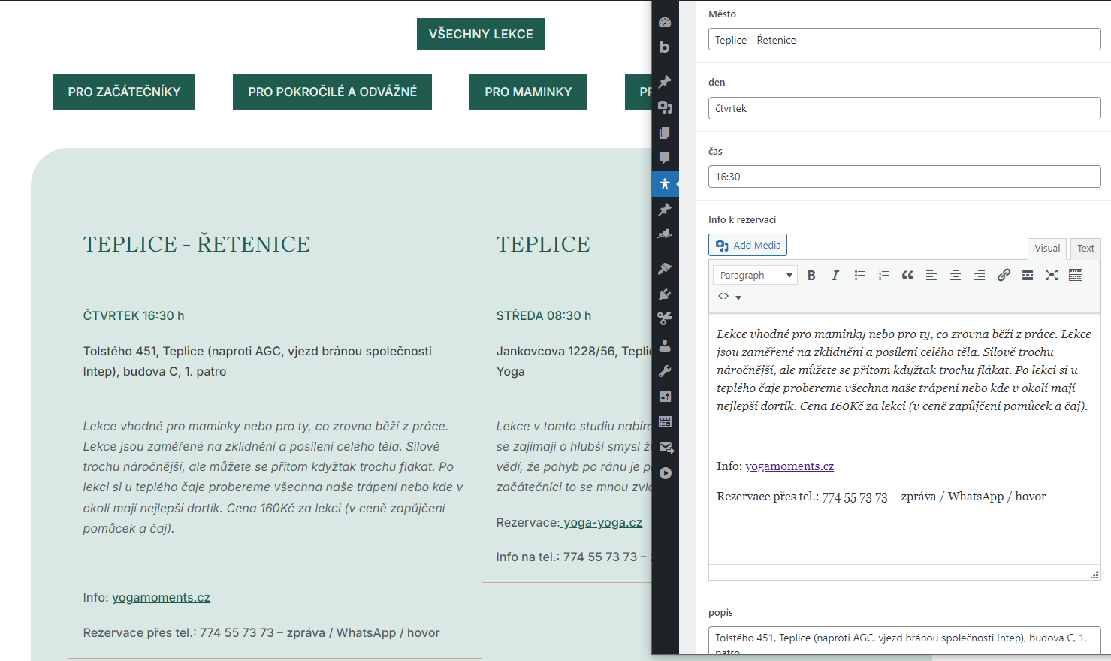The width and height of the screenshot is (1111, 661).
Task: Open the Pages sidebar icon
Action: (665, 133)
